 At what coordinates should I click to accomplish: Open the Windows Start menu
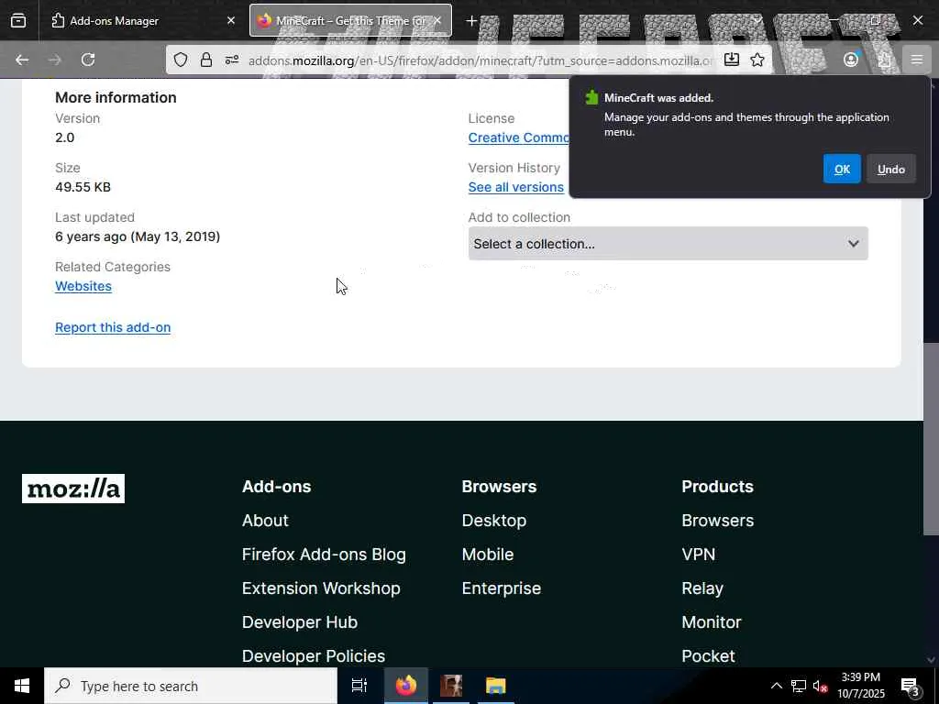[x=22, y=686]
